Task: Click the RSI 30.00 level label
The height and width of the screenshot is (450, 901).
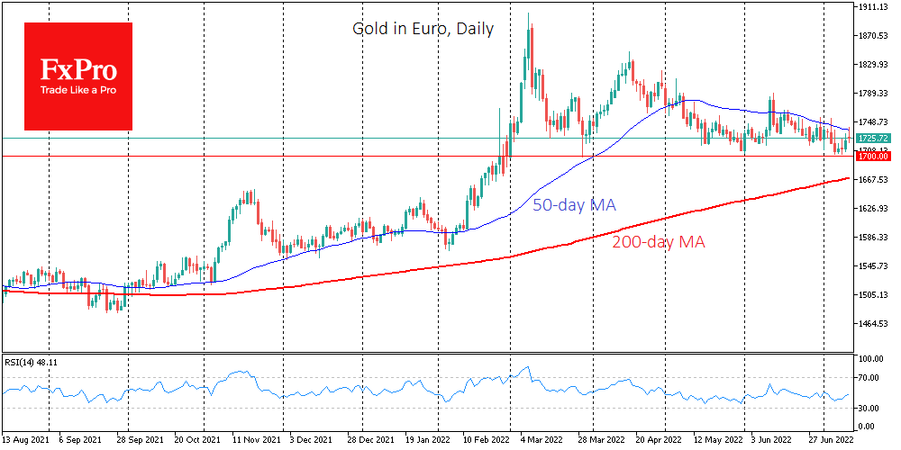Action: [x=869, y=409]
